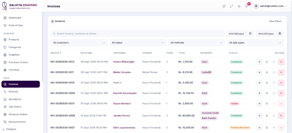
Task: Open the calendar picker on the second date field
Action: point(280,34)
